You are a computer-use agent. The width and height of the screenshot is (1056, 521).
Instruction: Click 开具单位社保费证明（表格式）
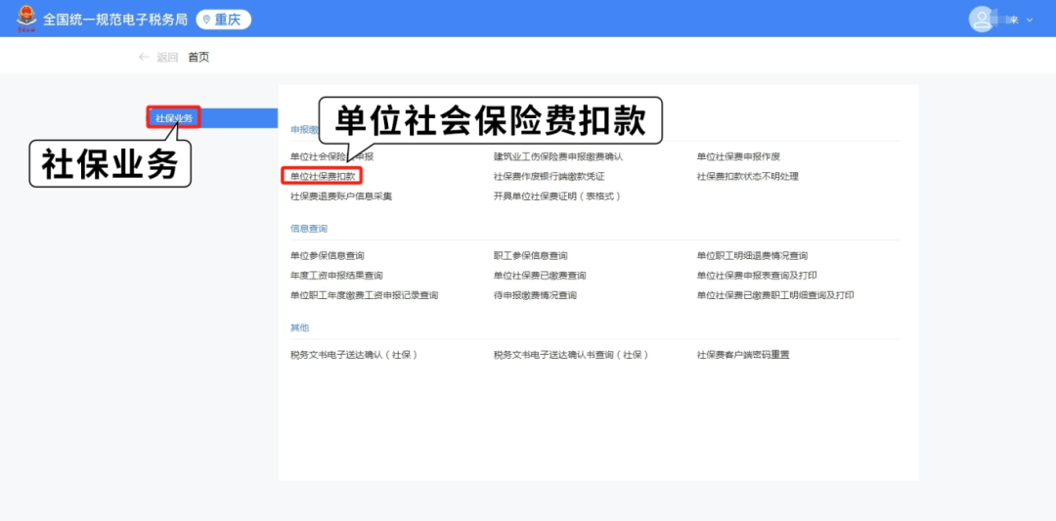click(556, 196)
